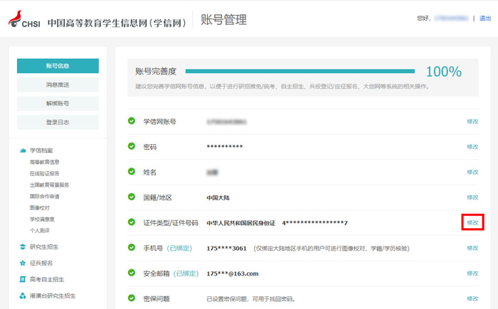Click 修改 for 密保问题
This screenshot has height=309, width=498.
click(x=472, y=298)
